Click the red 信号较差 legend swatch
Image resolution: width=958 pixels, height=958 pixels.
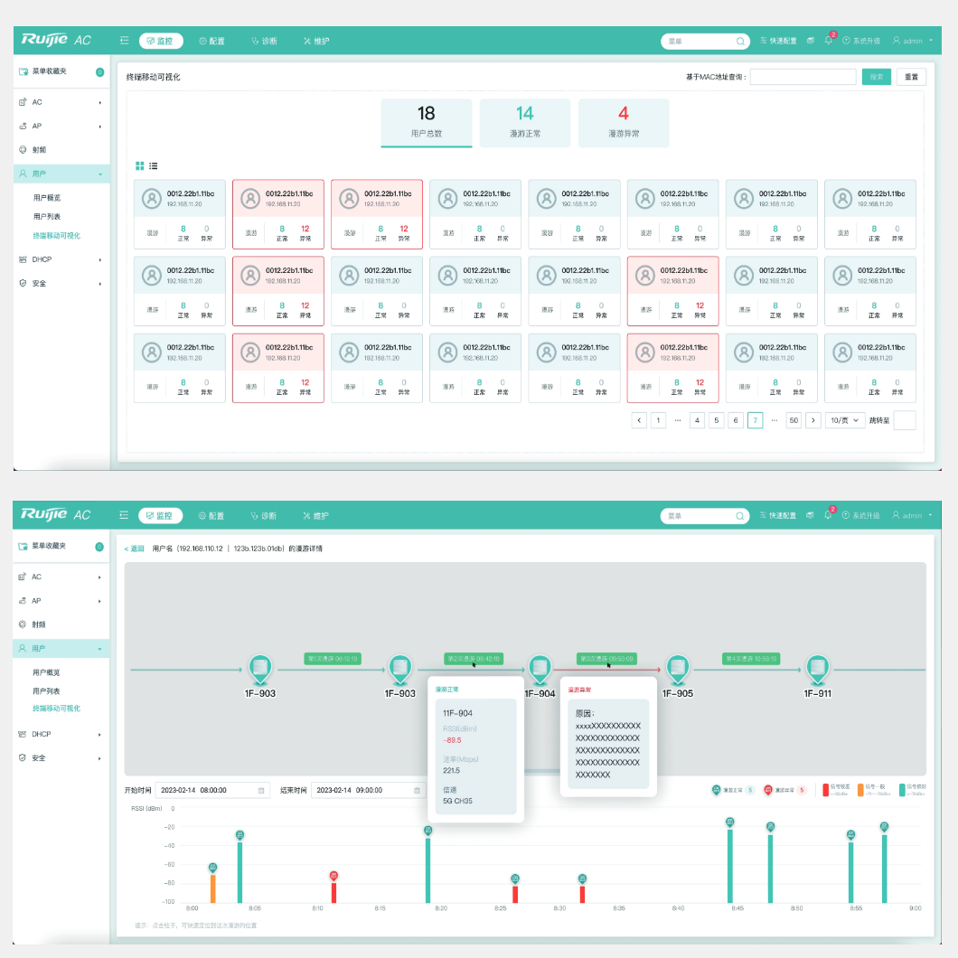tap(825, 790)
